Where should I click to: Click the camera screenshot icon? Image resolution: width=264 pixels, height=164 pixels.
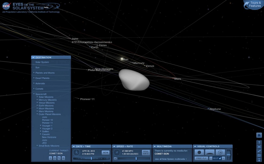[259, 156]
